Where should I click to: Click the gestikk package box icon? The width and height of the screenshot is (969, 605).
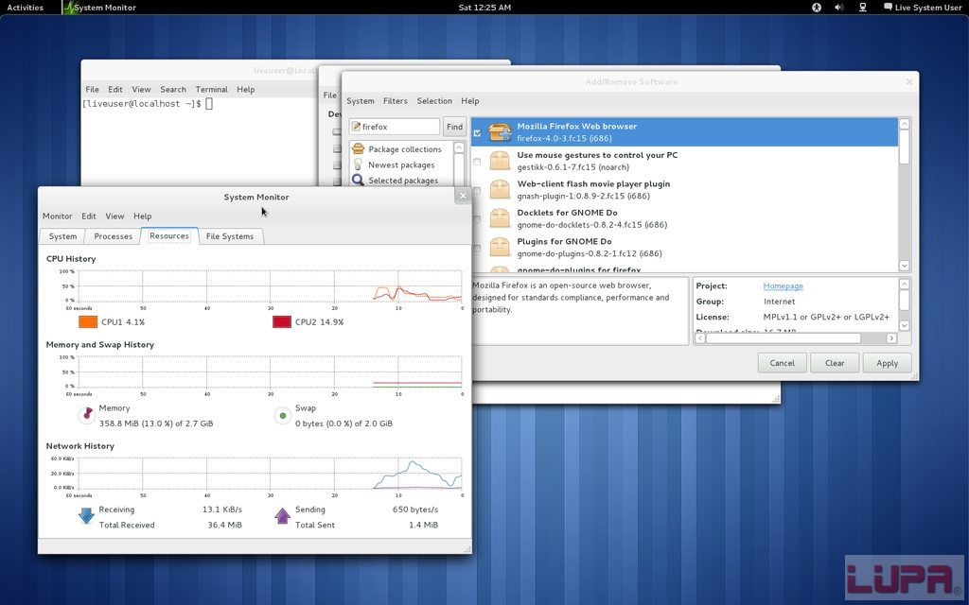tap(500, 161)
